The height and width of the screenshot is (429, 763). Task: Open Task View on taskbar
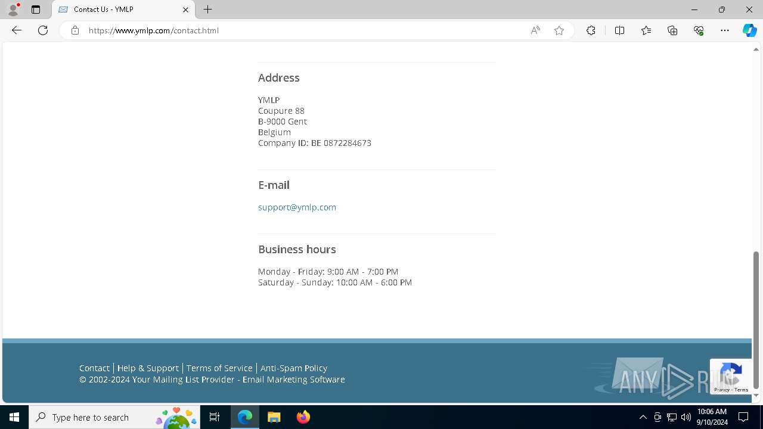tap(215, 417)
